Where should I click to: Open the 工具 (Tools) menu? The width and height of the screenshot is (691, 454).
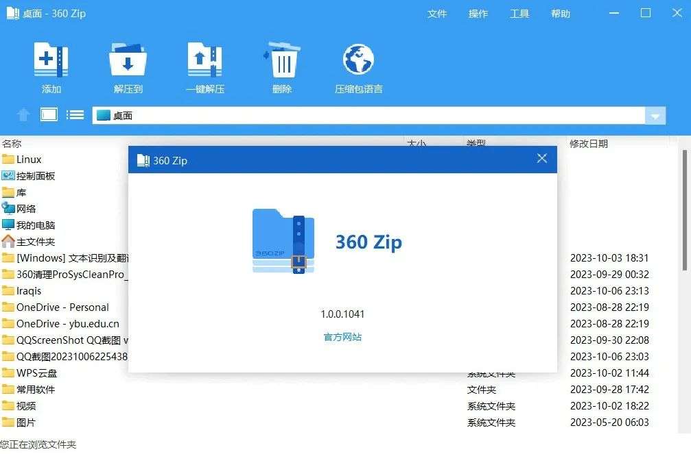[x=519, y=13]
